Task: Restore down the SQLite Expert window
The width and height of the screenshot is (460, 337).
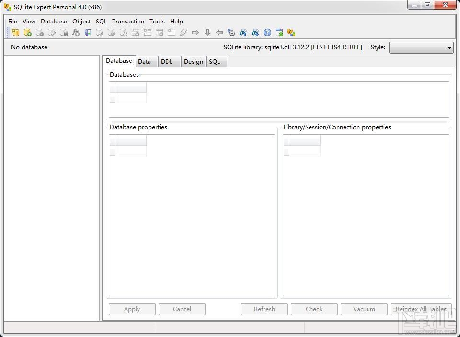Action: [x=427, y=5]
